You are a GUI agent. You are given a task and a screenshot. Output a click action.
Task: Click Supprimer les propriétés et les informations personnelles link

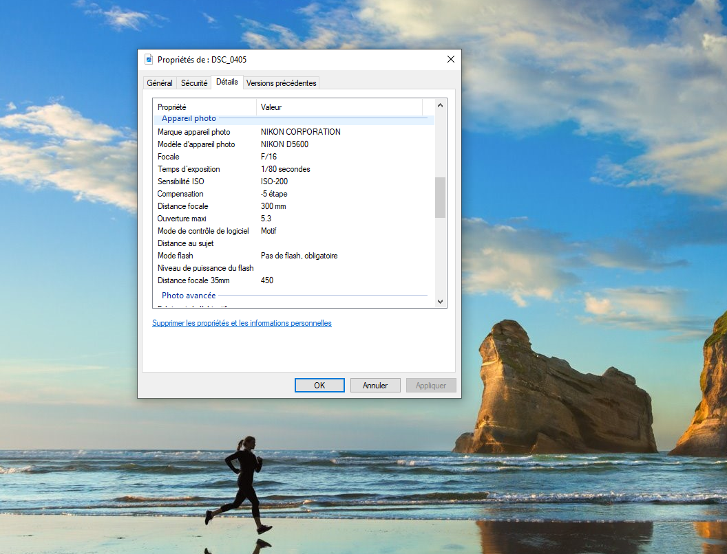pos(242,323)
